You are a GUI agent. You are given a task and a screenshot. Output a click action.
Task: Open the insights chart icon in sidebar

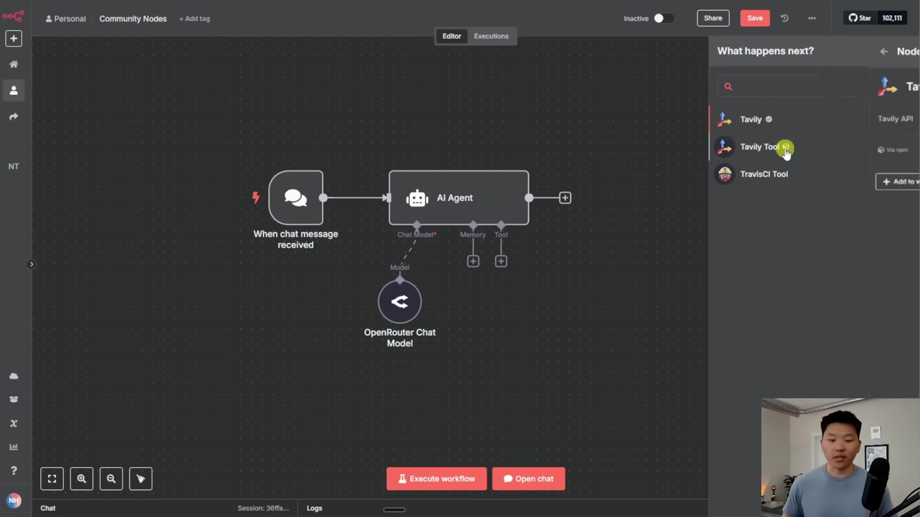[14, 447]
